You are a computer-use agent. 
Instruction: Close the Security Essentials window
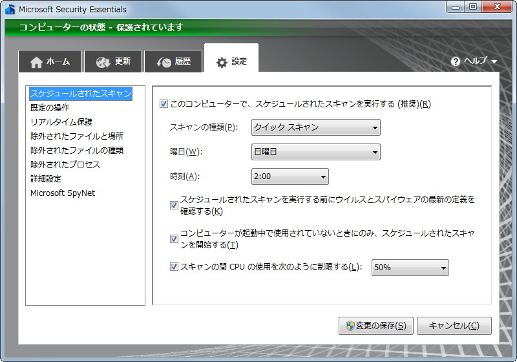(497, 7)
